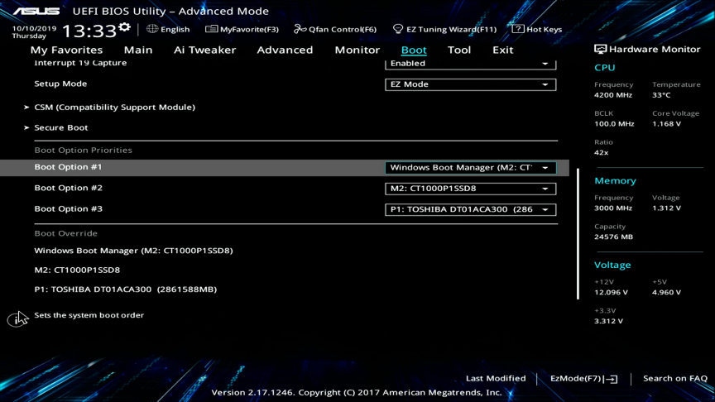Click the core voltage value 1.168 V
Screen dimensions: 715x402
click(666, 124)
